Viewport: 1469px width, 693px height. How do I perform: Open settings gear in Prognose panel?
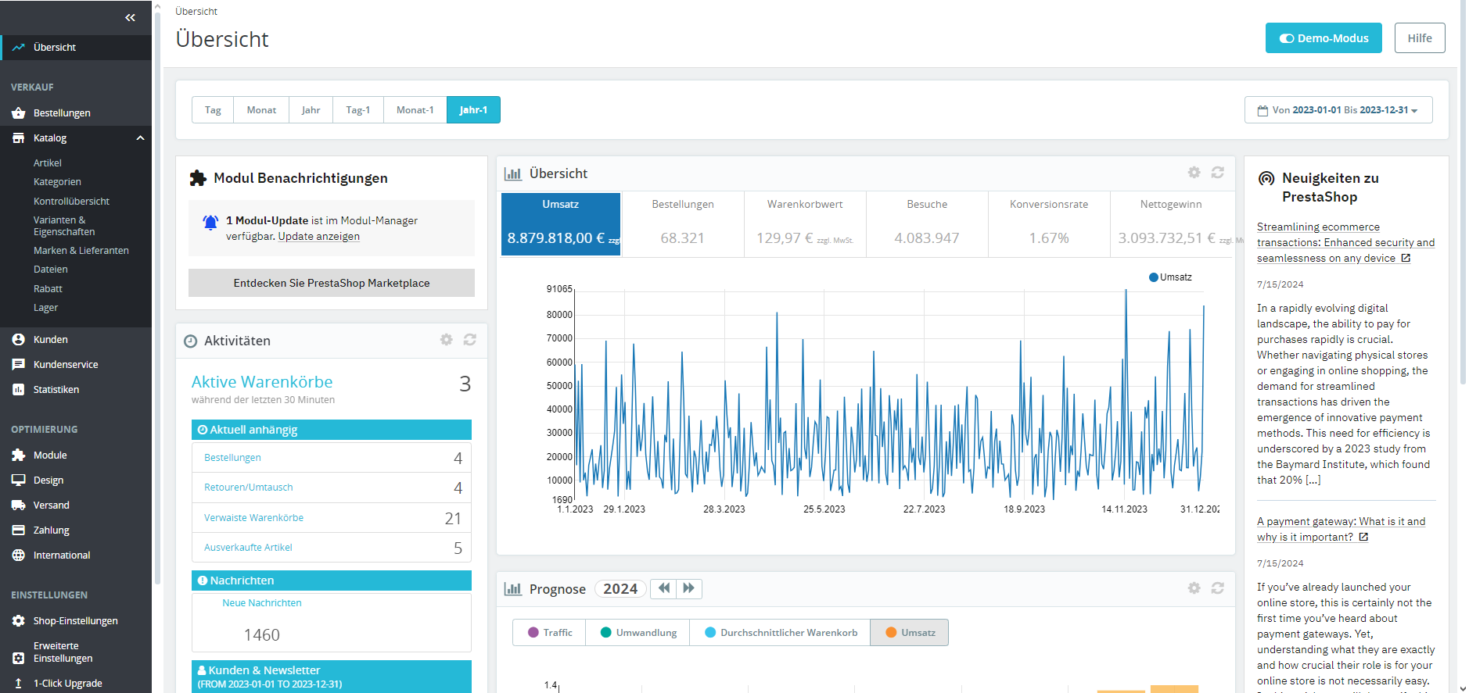[1194, 588]
